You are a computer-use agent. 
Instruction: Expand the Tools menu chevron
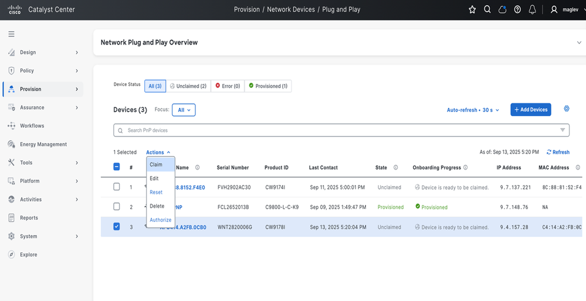click(x=77, y=163)
